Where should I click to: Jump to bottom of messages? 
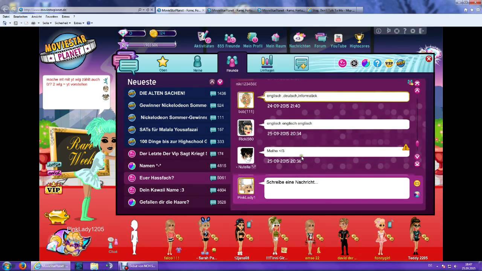tap(417, 164)
